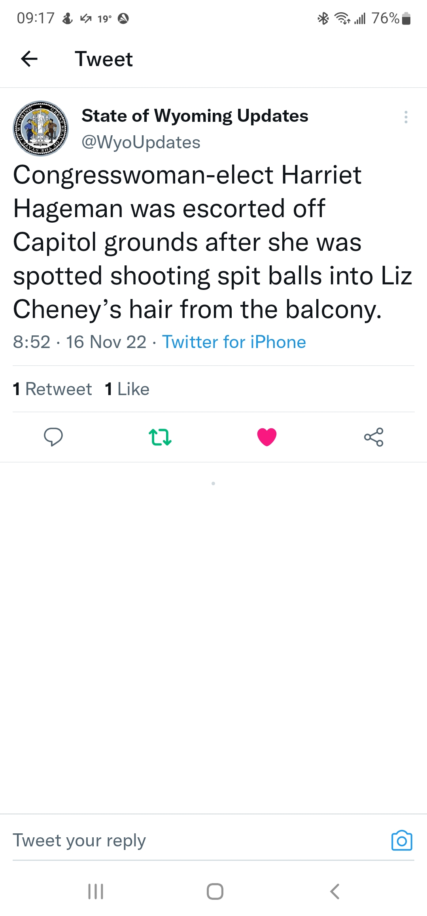Tap the back arrow beside Tweet
The image size is (427, 916).
click(29, 59)
